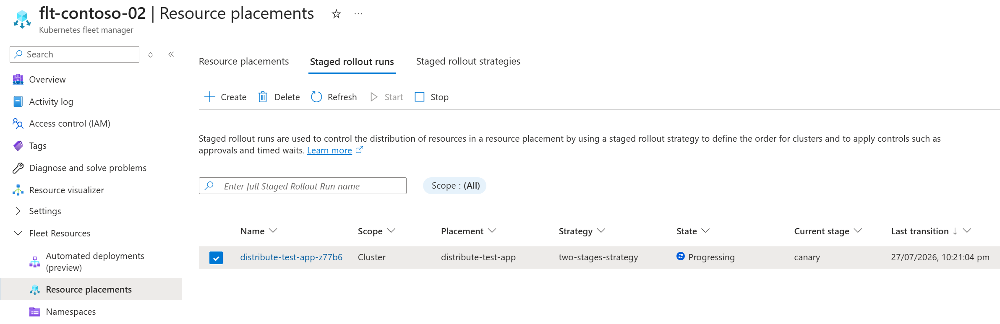Open Overview from the sidebar
Image resolution: width=1000 pixels, height=324 pixels.
coord(47,79)
